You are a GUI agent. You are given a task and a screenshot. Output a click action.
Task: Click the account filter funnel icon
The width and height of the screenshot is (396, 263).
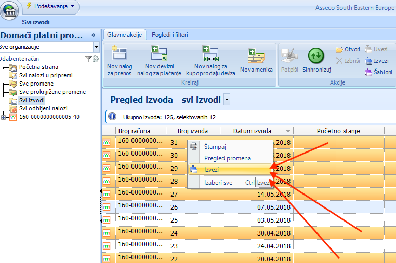click(x=88, y=59)
